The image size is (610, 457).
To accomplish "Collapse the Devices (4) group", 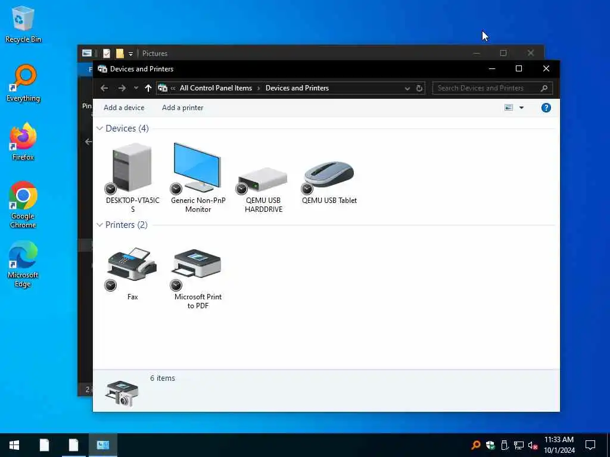I will point(99,129).
